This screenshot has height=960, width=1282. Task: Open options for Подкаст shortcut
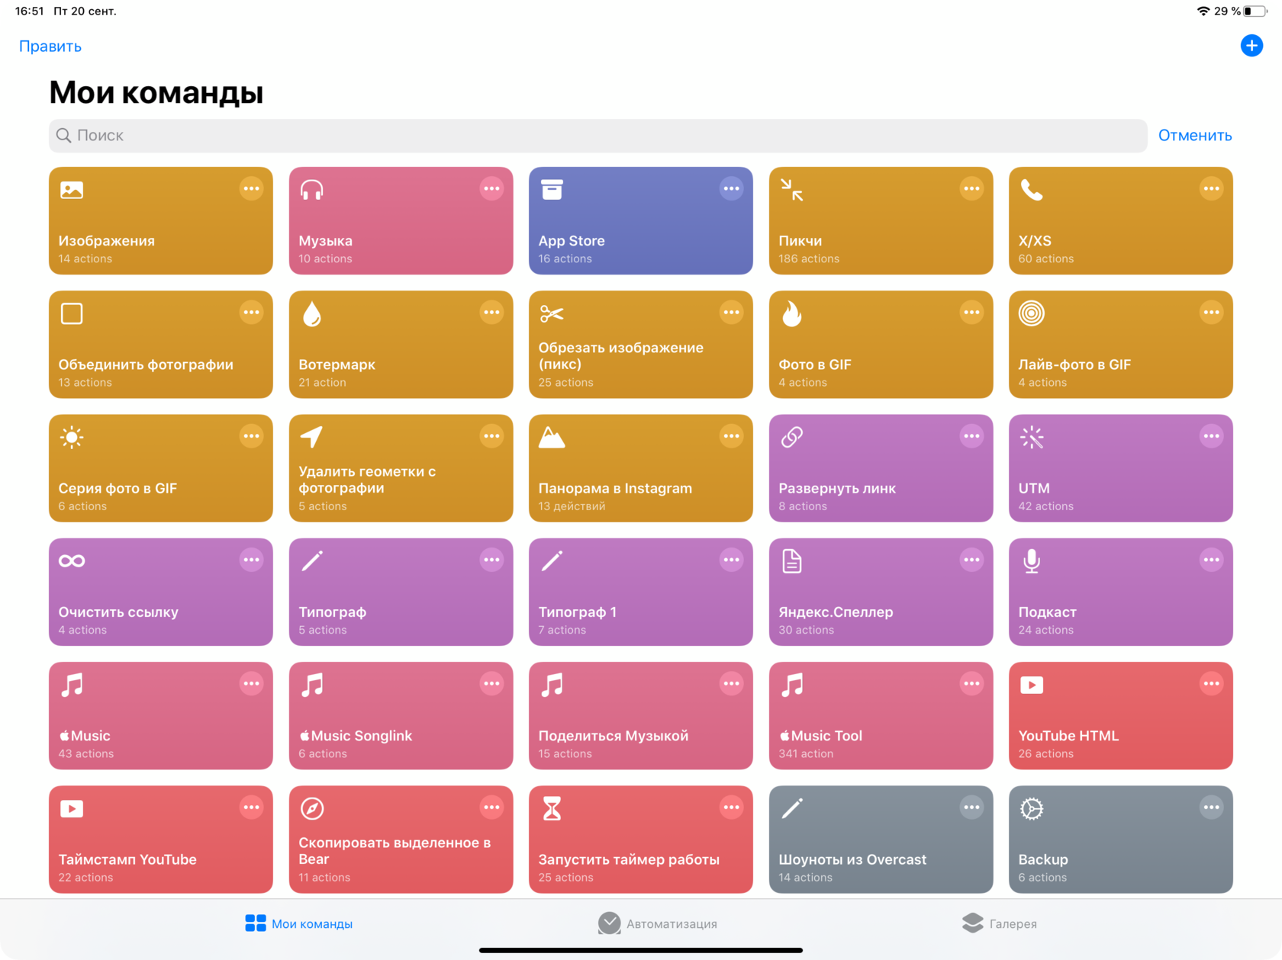click(1211, 560)
